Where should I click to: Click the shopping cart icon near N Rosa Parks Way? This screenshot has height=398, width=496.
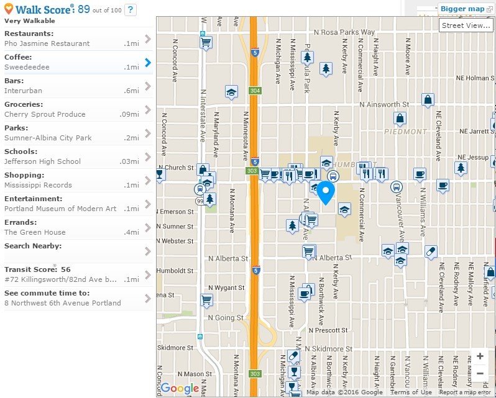pos(206,43)
